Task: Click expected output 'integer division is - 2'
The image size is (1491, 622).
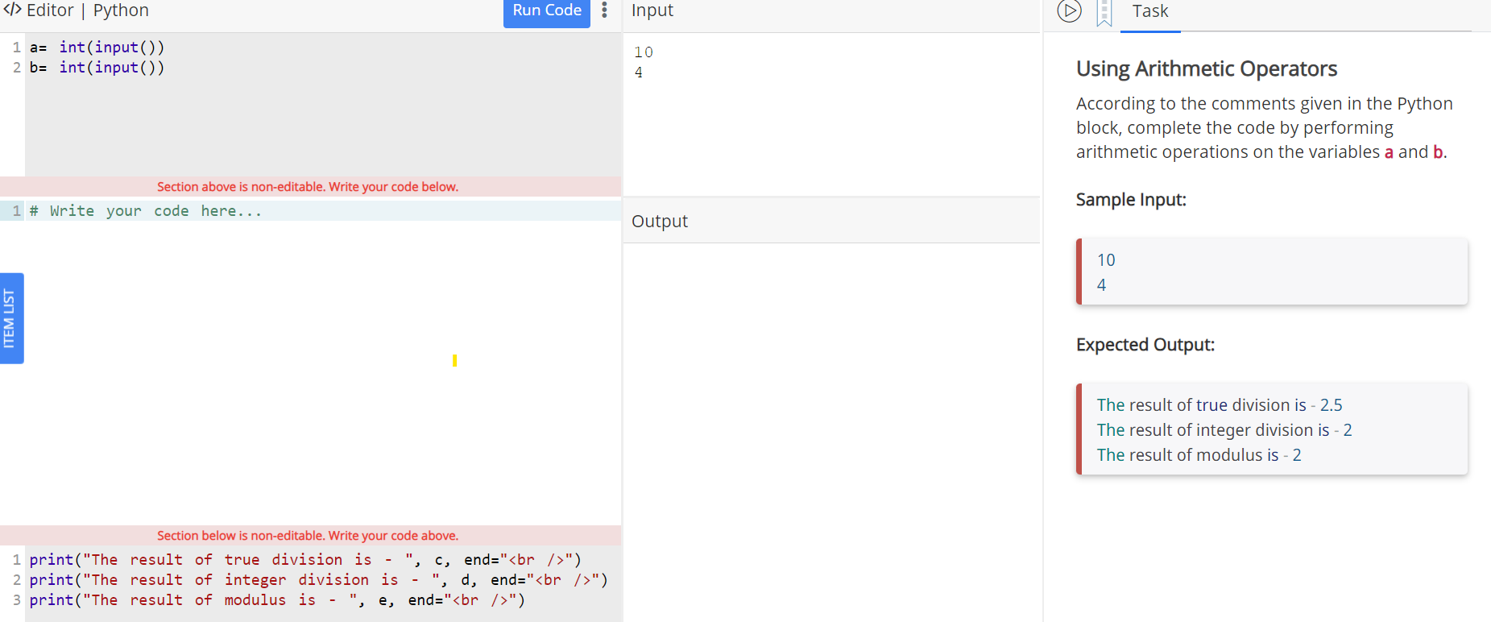Action: click(x=1224, y=430)
